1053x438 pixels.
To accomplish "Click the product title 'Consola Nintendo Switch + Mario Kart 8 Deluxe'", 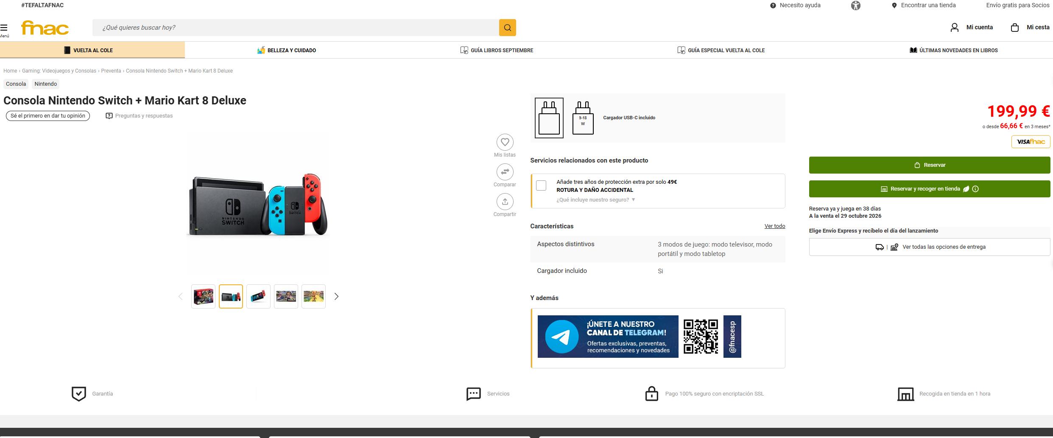I will click(x=125, y=101).
